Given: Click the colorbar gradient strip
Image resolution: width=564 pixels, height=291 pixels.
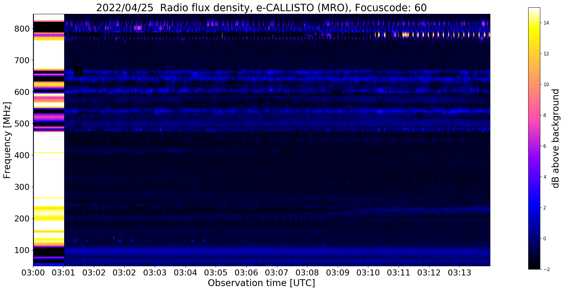Looking at the screenshot, I should tap(534, 138).
